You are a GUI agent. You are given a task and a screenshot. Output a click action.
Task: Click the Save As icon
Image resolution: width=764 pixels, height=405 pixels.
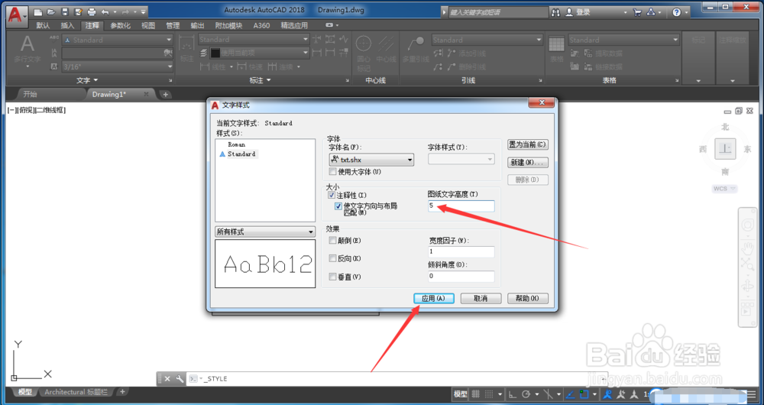[x=78, y=11]
